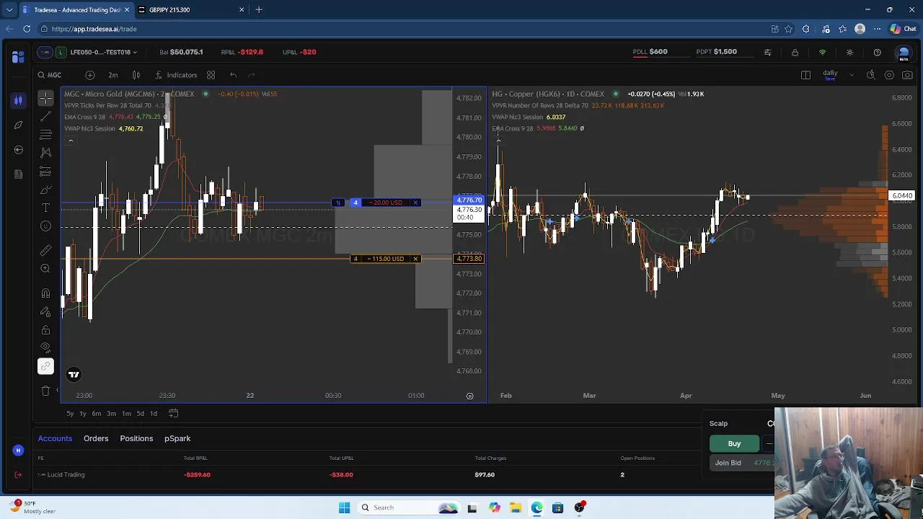
Task: Select the 6m date range
Action: pos(97,413)
